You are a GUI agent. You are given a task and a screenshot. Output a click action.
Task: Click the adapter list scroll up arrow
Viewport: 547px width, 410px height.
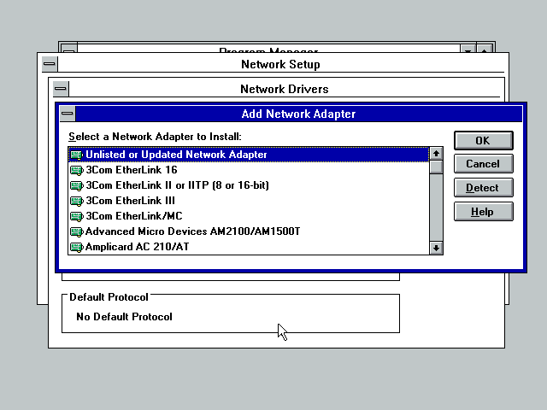tap(436, 154)
